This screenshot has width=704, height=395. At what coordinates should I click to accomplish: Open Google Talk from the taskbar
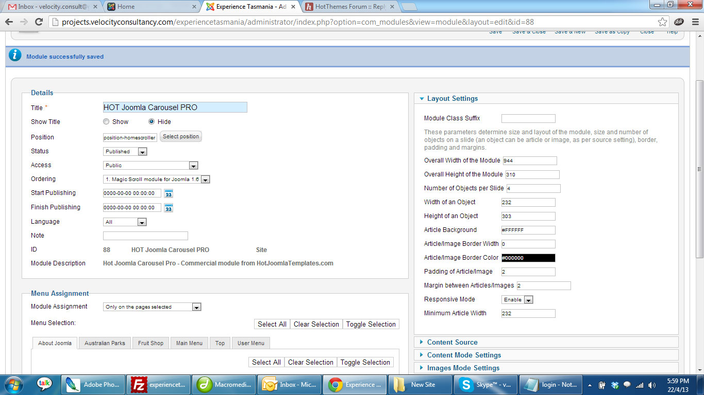45,384
